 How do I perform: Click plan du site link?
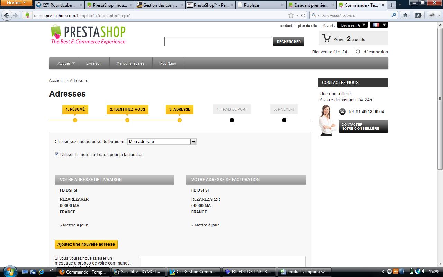[x=307, y=26]
